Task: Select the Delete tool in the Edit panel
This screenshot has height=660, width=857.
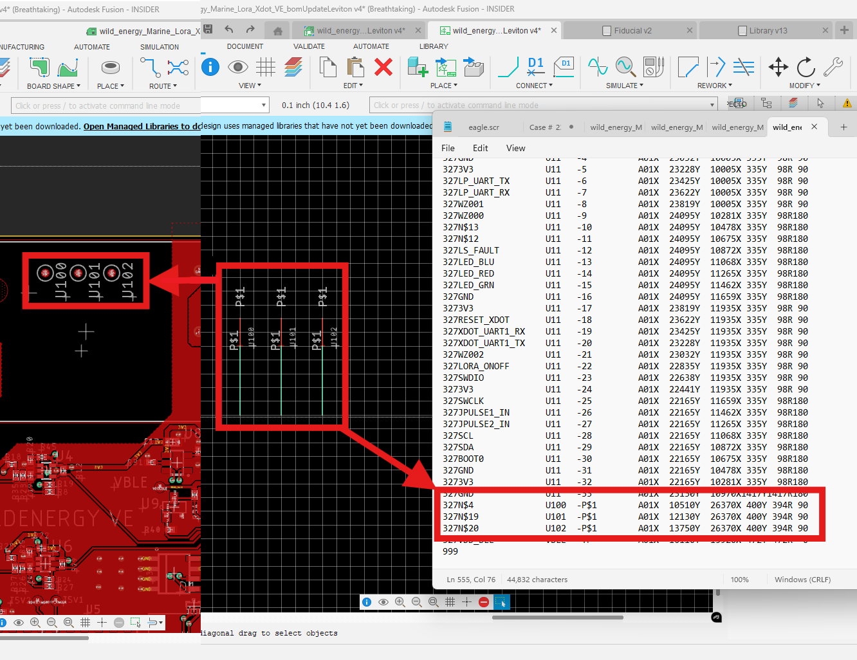Action: pyautogui.click(x=384, y=67)
